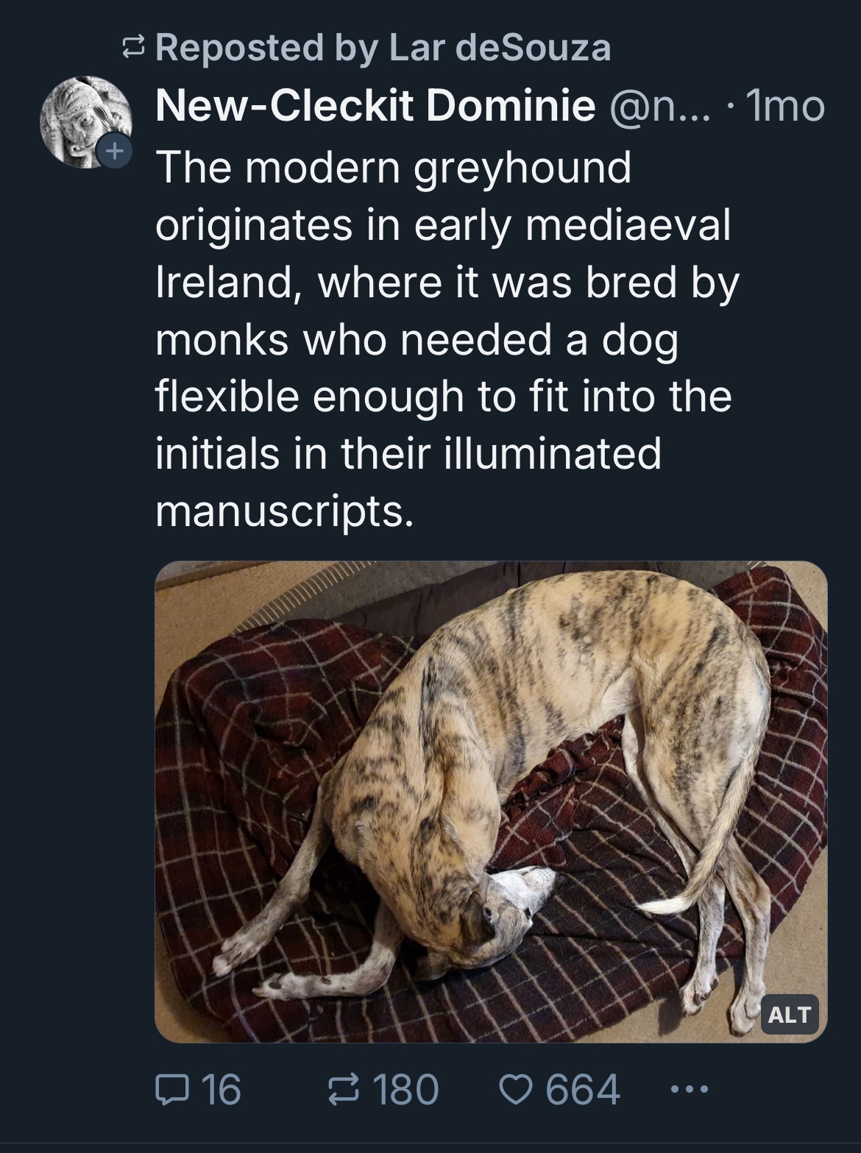Open New-Cleckit Dominie's avatar picture
The image size is (861, 1153).
[85, 121]
